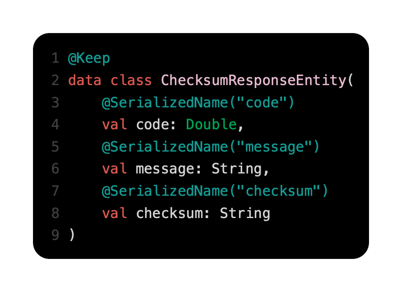
Task: Click the closing parenthesis on line 9
Action: [x=72, y=234]
